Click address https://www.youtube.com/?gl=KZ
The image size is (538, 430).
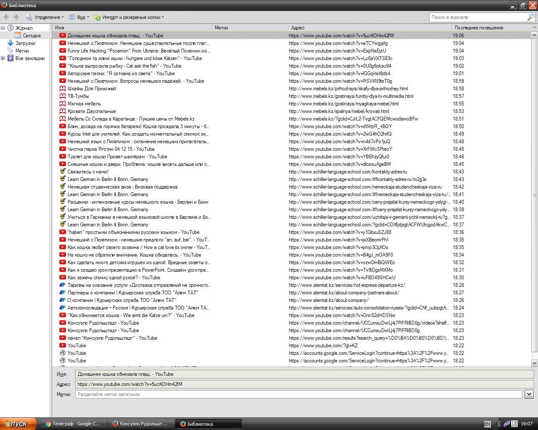tap(323, 346)
